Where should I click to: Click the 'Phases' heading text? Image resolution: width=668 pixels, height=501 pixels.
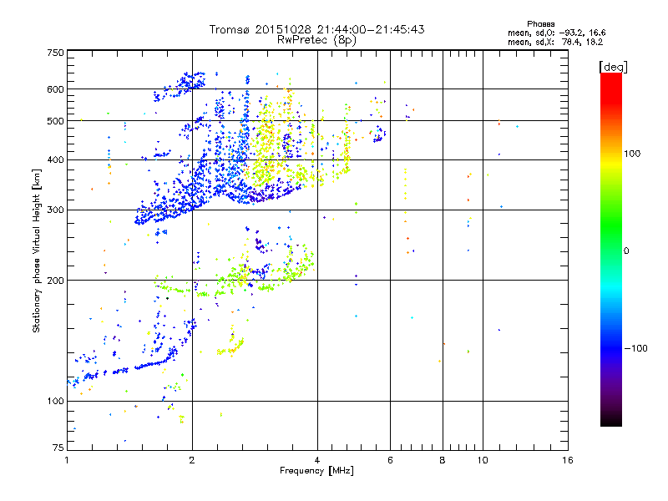[540, 24]
